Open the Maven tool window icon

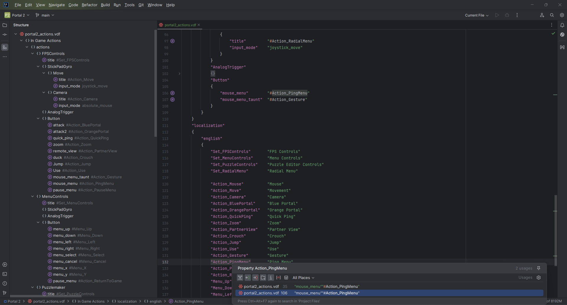point(562,47)
